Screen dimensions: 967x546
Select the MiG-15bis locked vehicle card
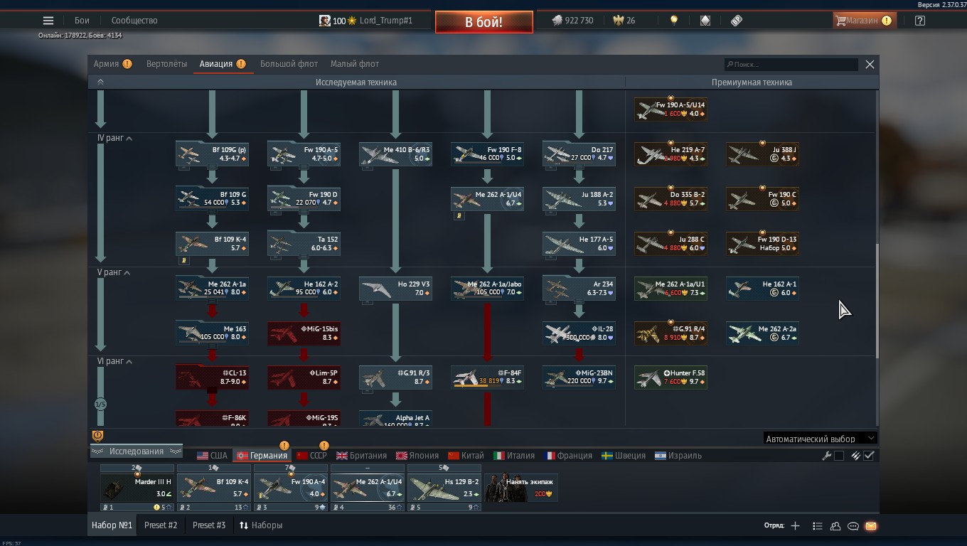pos(304,333)
